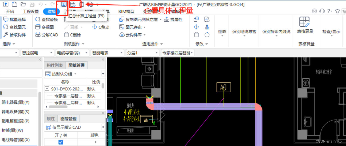Open the help question-mark dropdown

tap(330, 11)
